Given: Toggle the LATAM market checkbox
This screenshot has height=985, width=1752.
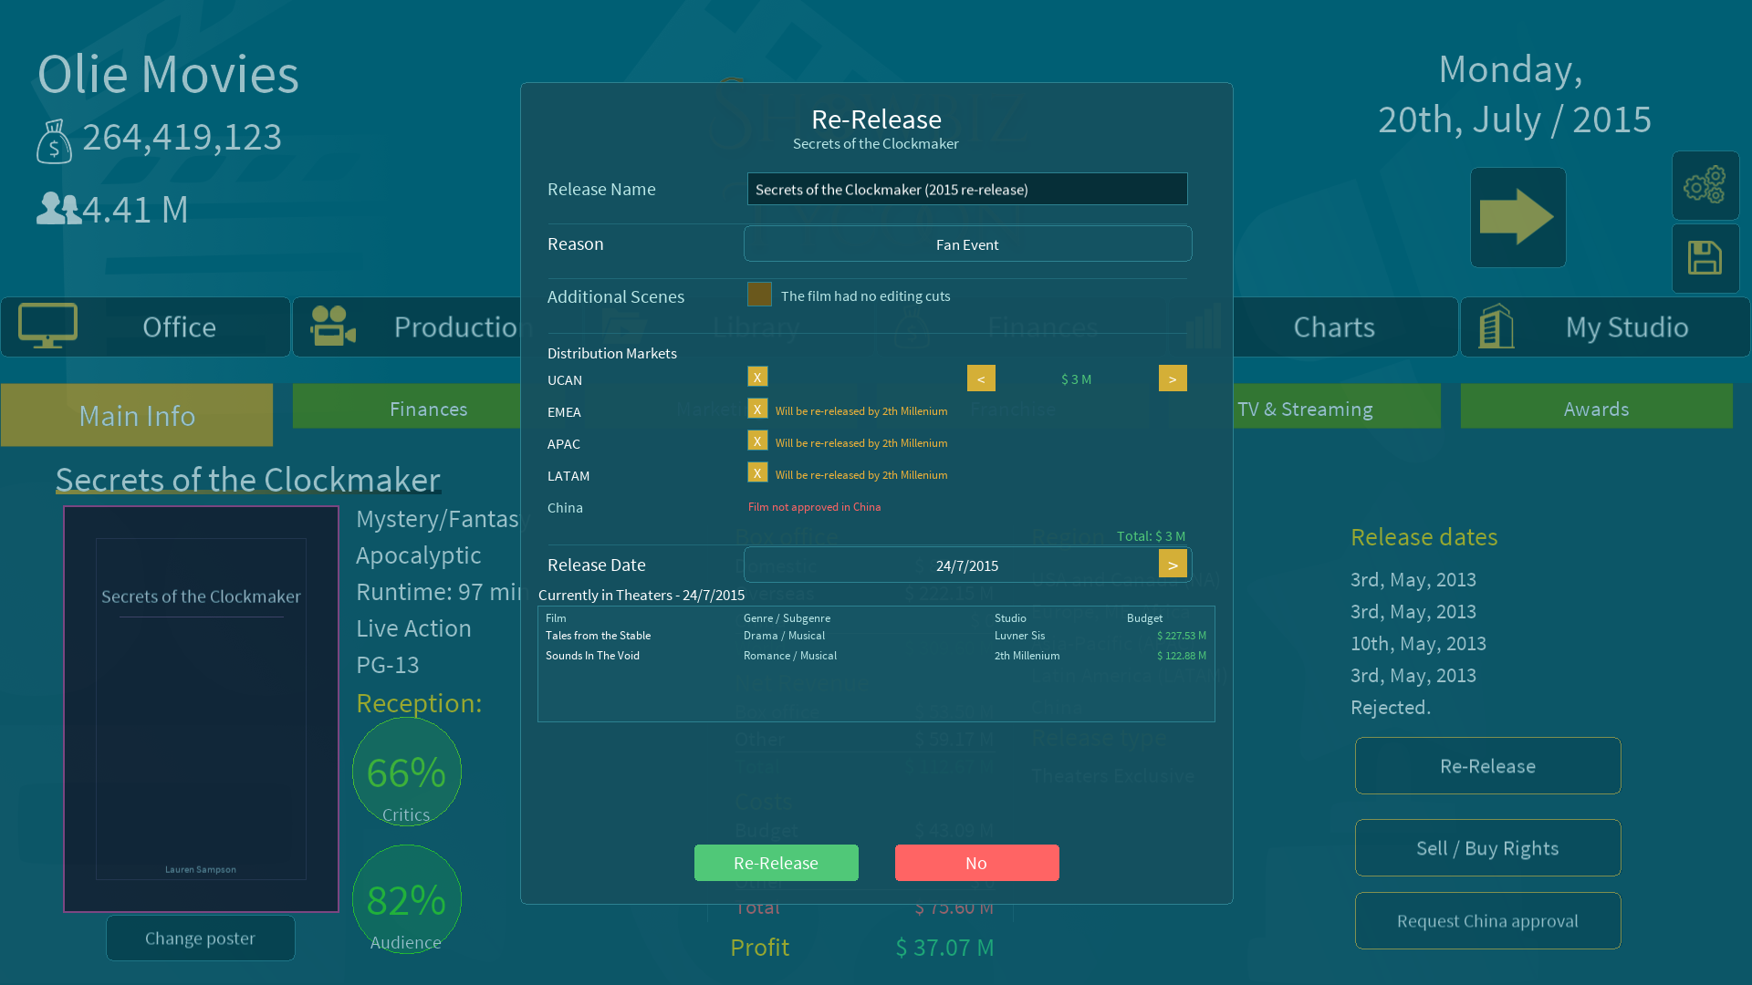Looking at the screenshot, I should pos(757,472).
